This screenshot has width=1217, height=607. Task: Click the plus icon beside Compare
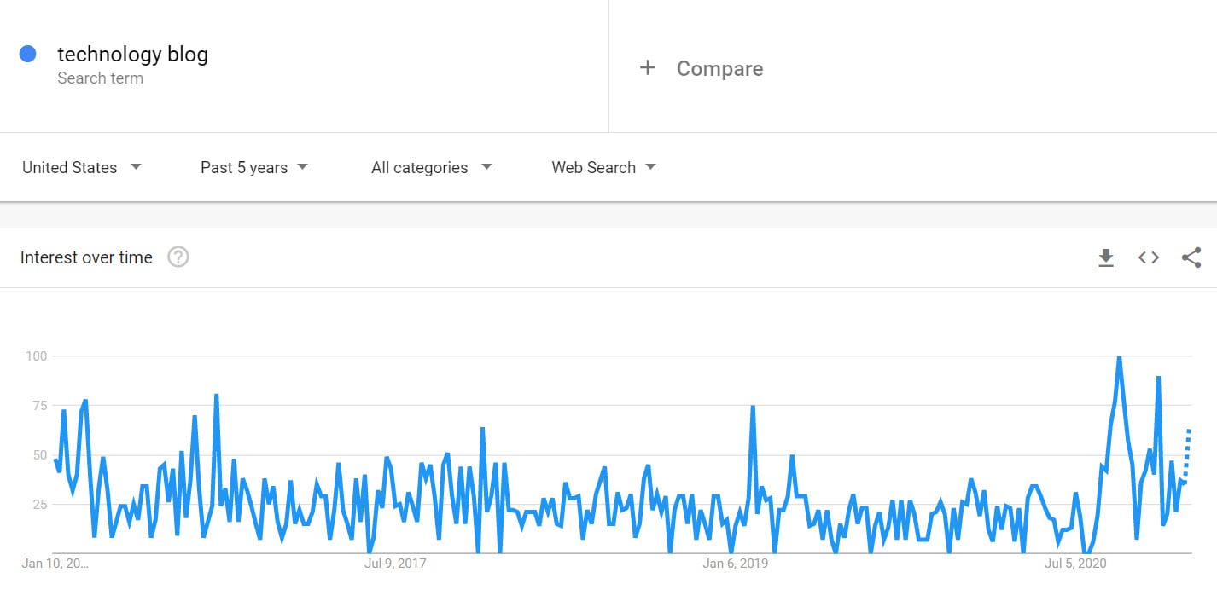click(x=648, y=68)
